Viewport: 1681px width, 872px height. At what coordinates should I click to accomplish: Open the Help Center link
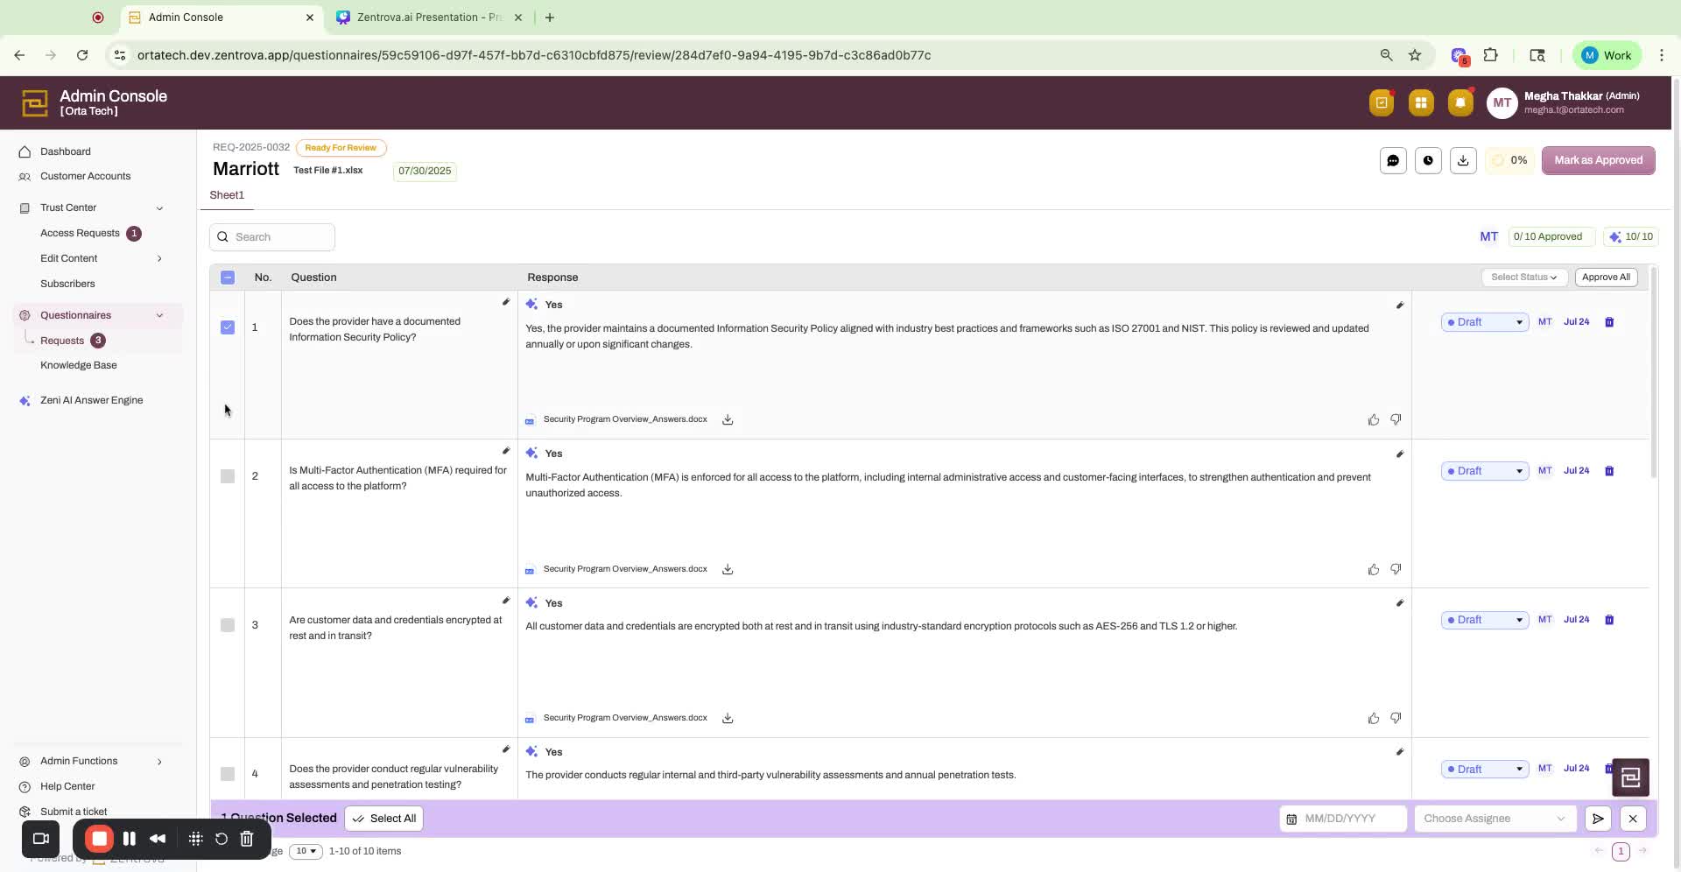67,788
